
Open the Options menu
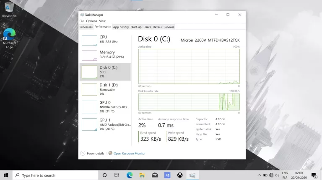91,21
